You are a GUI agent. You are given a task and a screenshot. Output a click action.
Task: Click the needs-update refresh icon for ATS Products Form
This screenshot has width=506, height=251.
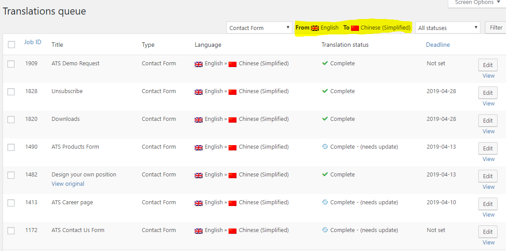pos(325,147)
